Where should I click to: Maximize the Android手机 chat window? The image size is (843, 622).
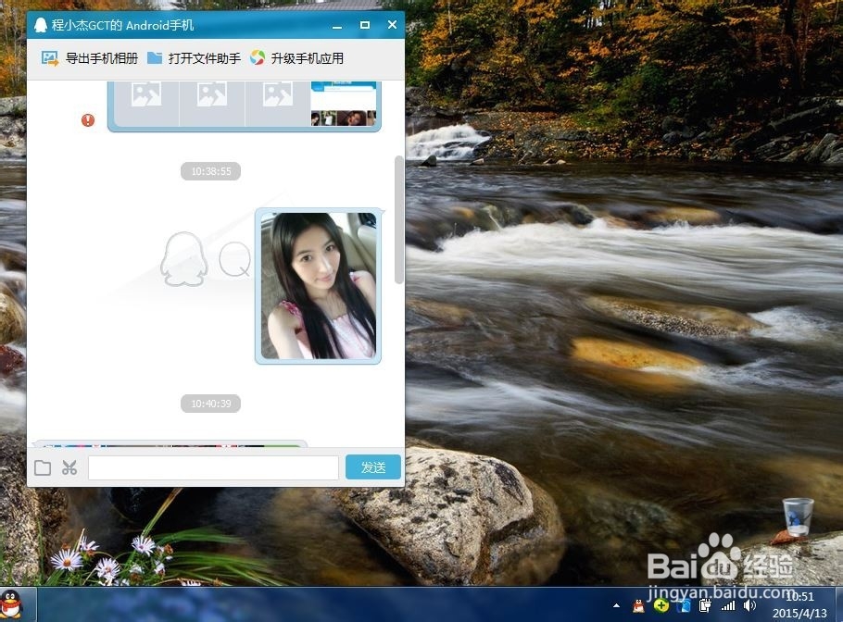tap(364, 25)
